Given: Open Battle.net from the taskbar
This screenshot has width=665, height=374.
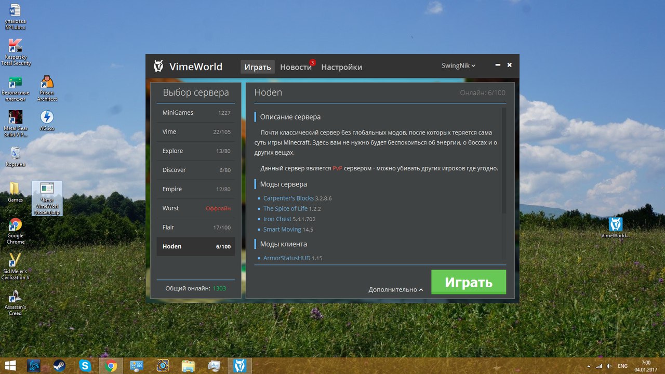Looking at the screenshot, I should tap(34, 366).
